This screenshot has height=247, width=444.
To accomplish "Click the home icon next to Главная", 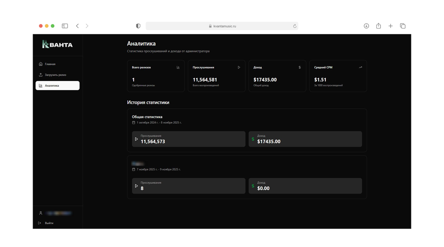I will tap(41, 64).
